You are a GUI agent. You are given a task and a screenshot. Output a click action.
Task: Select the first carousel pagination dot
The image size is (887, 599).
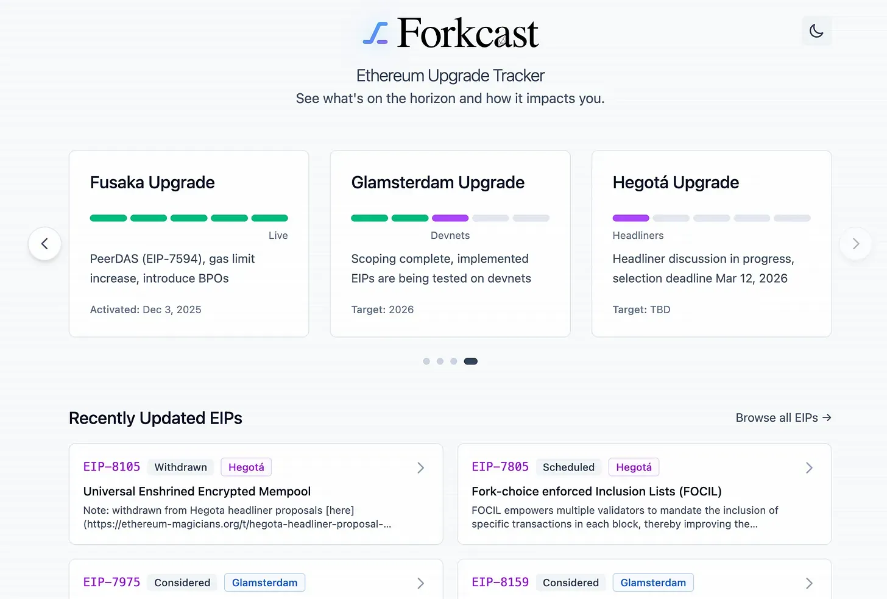(426, 361)
